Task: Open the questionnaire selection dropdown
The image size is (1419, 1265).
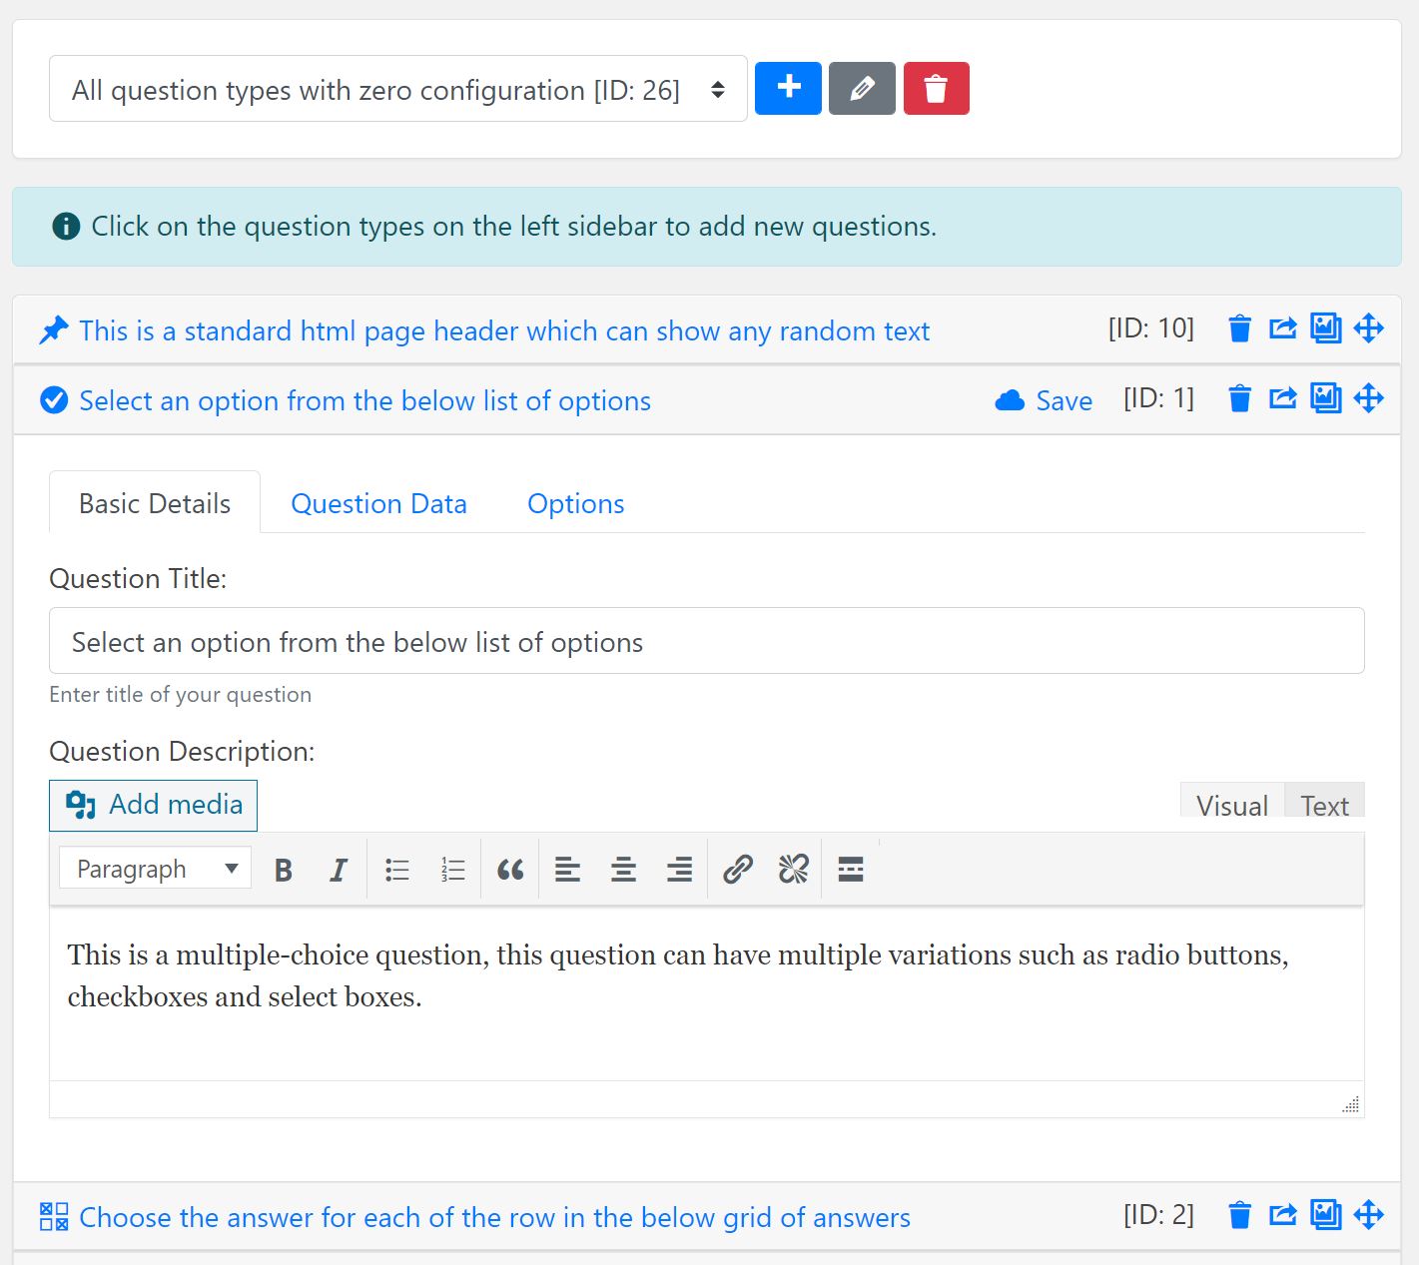Action: (397, 89)
